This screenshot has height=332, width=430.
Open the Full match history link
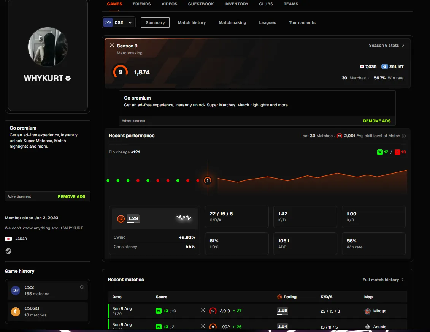(383, 280)
